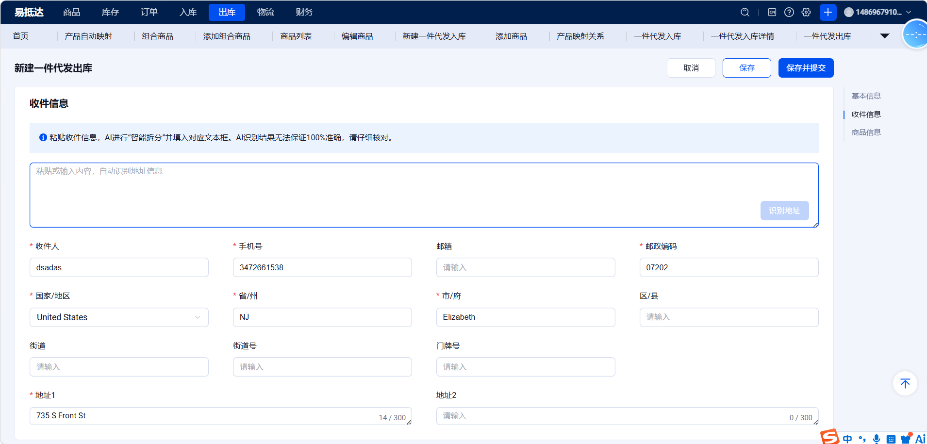927x444 pixels.
Task: Click the 邮箱 input field
Action: (x=526, y=267)
